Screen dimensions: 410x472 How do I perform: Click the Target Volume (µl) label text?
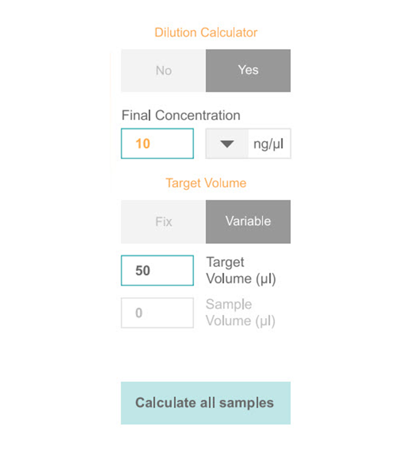coord(241,270)
